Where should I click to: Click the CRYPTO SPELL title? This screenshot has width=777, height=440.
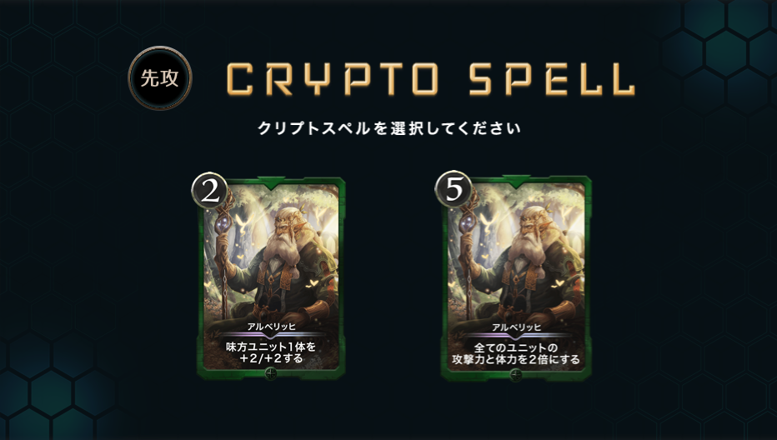pos(430,79)
